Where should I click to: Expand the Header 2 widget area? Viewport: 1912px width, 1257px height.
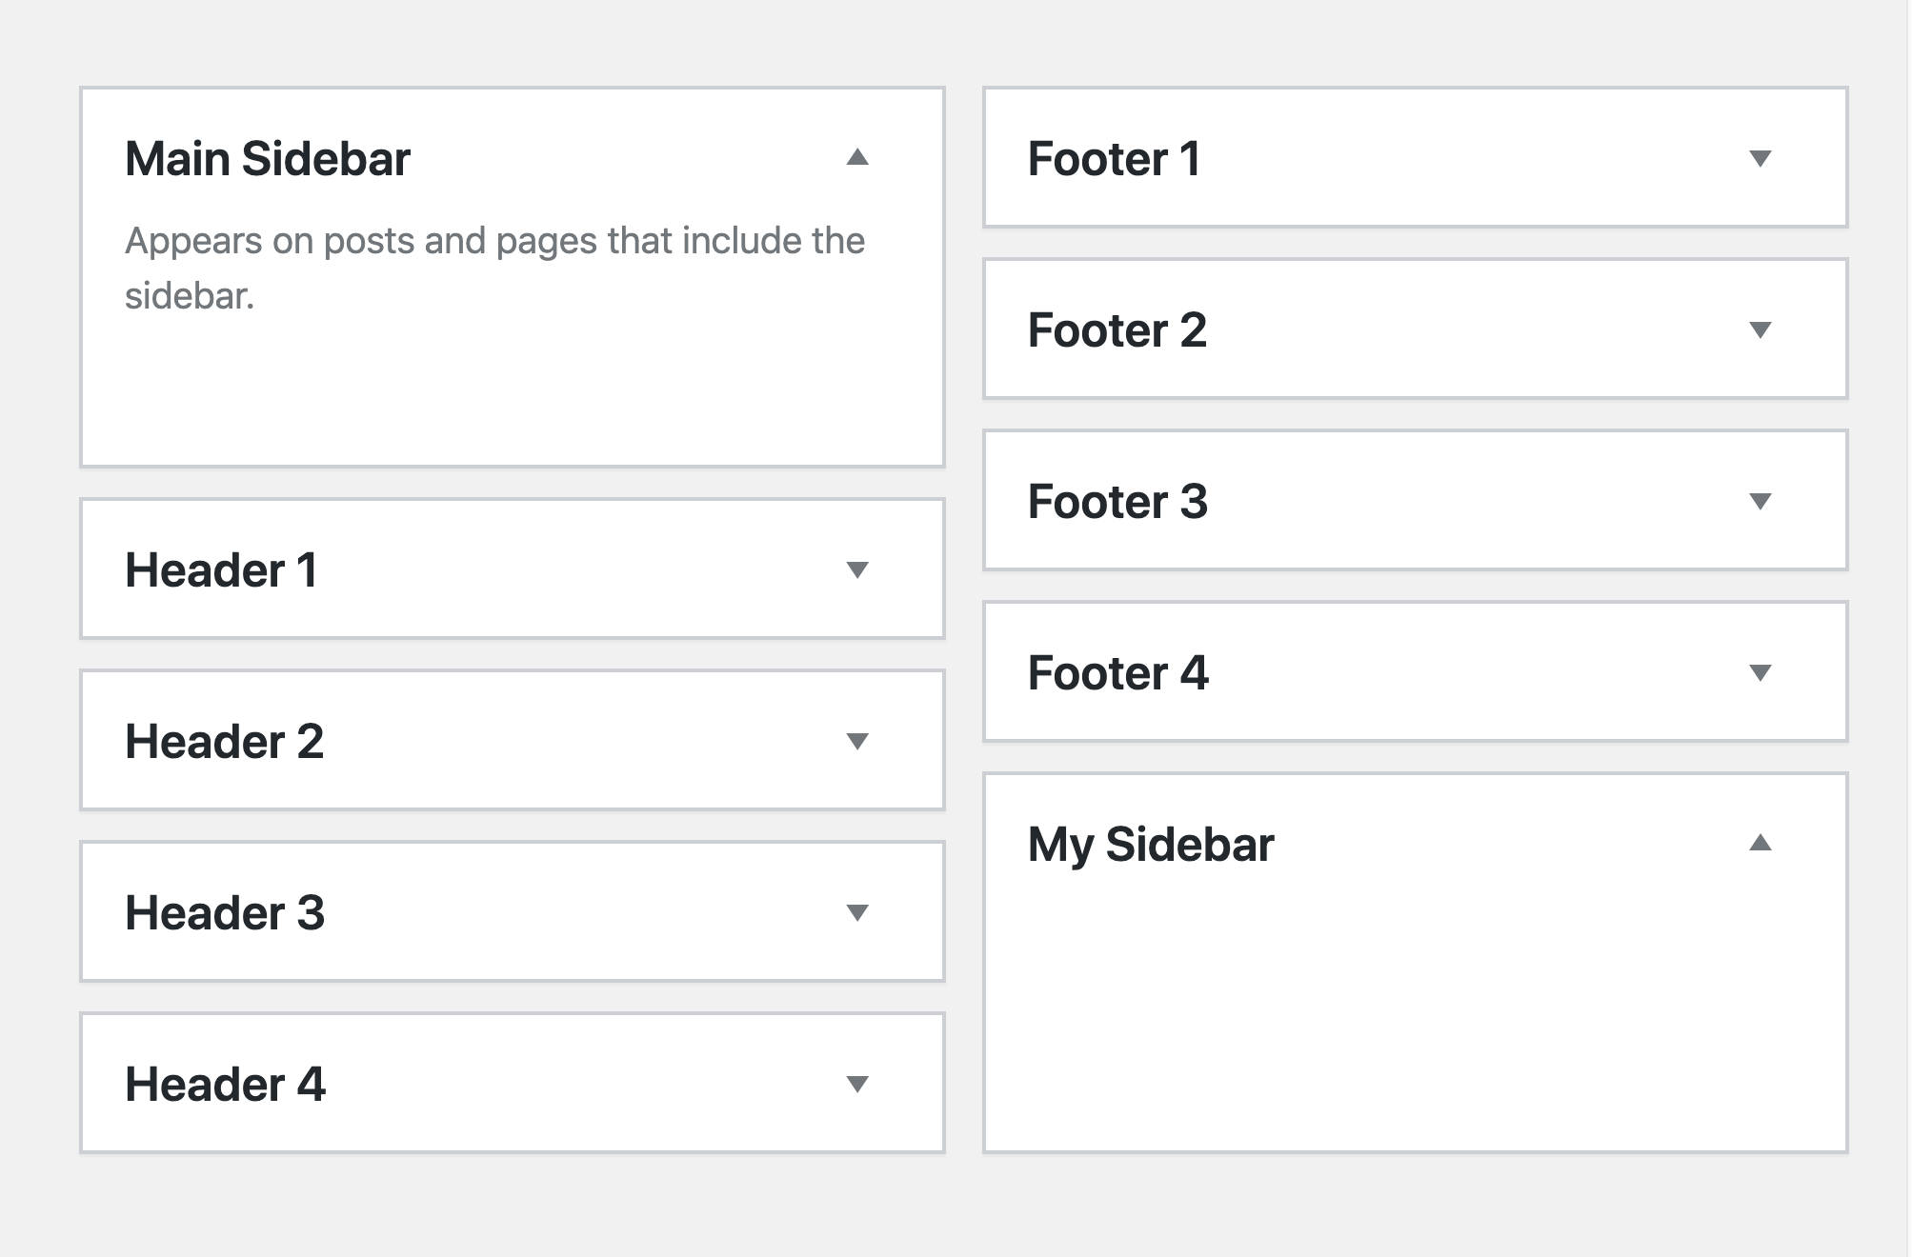856,741
